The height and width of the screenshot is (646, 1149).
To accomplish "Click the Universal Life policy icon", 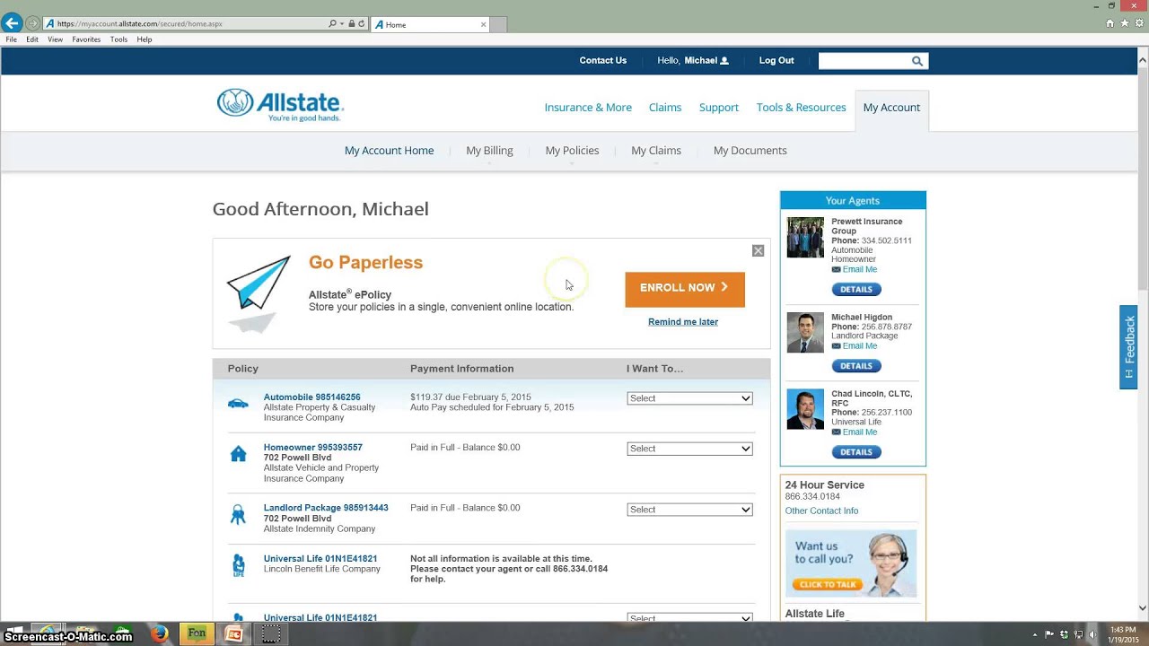I will [238, 565].
